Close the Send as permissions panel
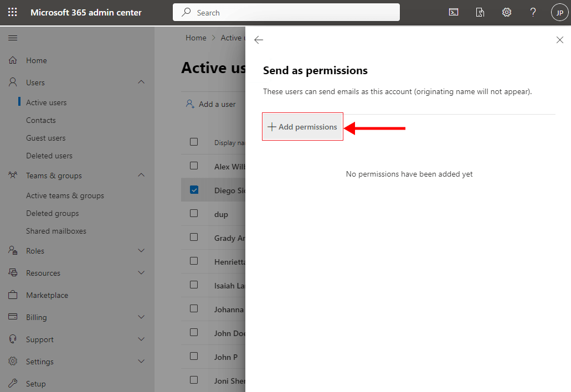Screen dimensions: 571x392 pos(559,40)
